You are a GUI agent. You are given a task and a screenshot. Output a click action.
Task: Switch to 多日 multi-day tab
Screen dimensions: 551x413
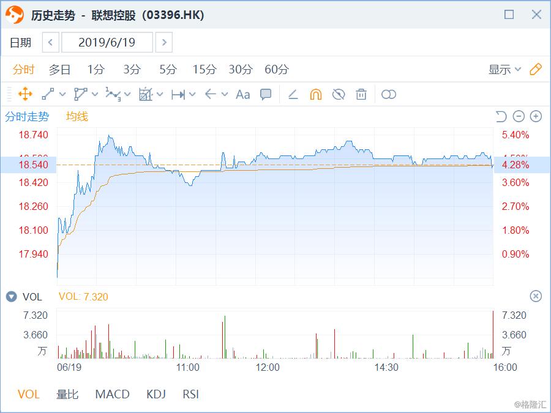point(59,69)
